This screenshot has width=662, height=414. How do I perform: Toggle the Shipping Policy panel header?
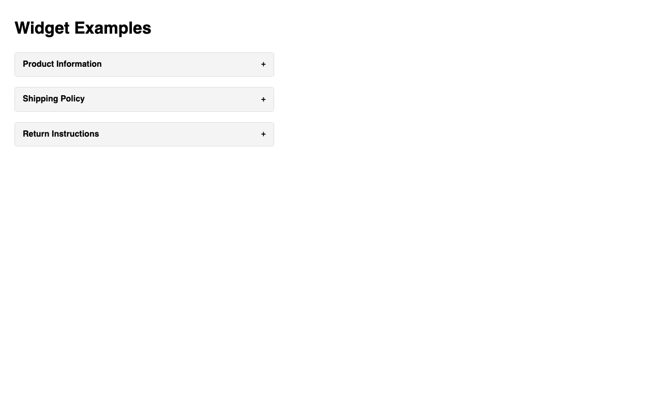pos(144,99)
